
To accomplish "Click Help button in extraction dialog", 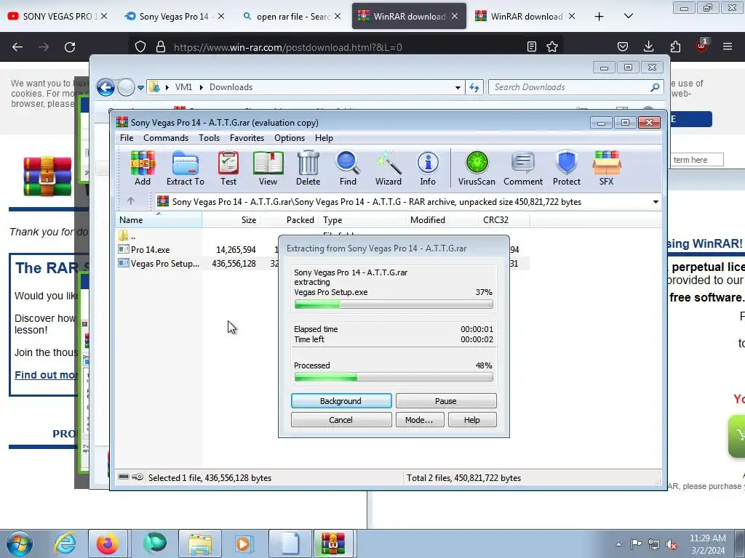I will coord(471,420).
